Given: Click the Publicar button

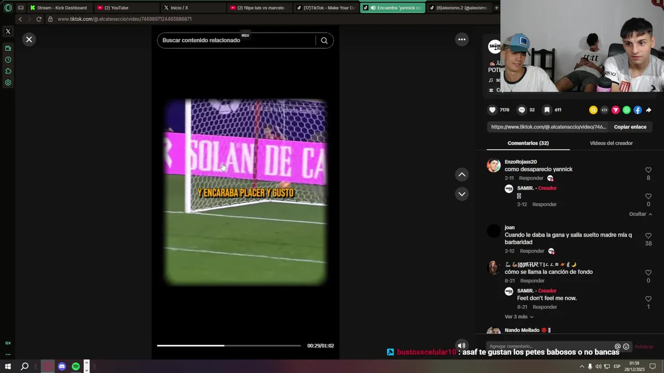Looking at the screenshot, I should point(644,347).
